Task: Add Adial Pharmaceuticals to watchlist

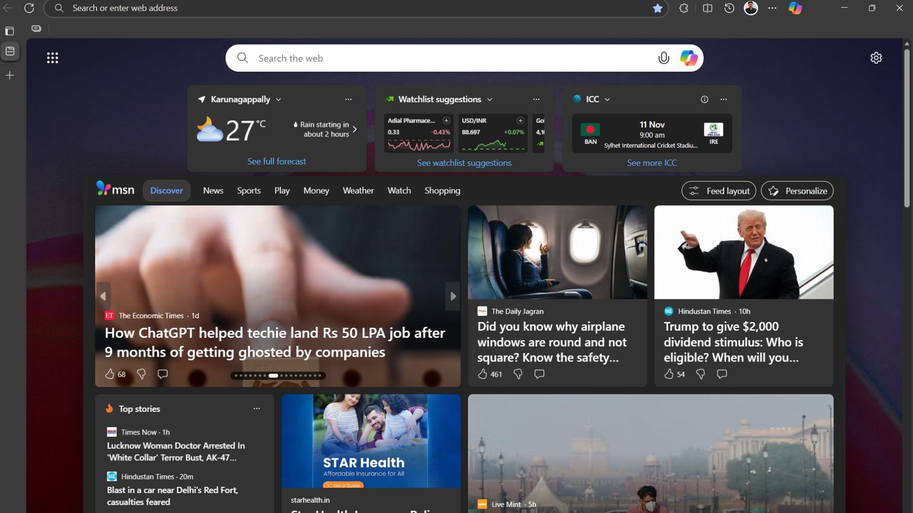Action: coord(446,121)
